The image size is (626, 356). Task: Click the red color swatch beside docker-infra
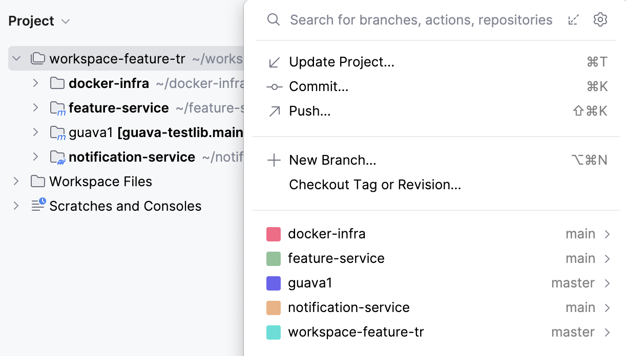[274, 234]
